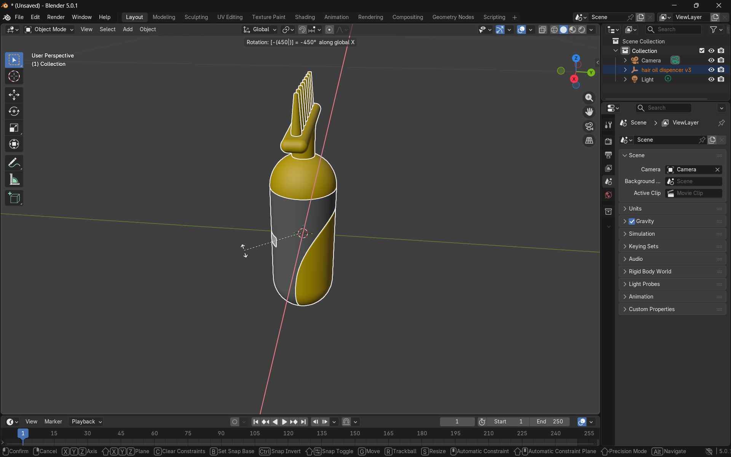
Task: Hide hair oil dispencer v3 in viewport
Action: 711,70
